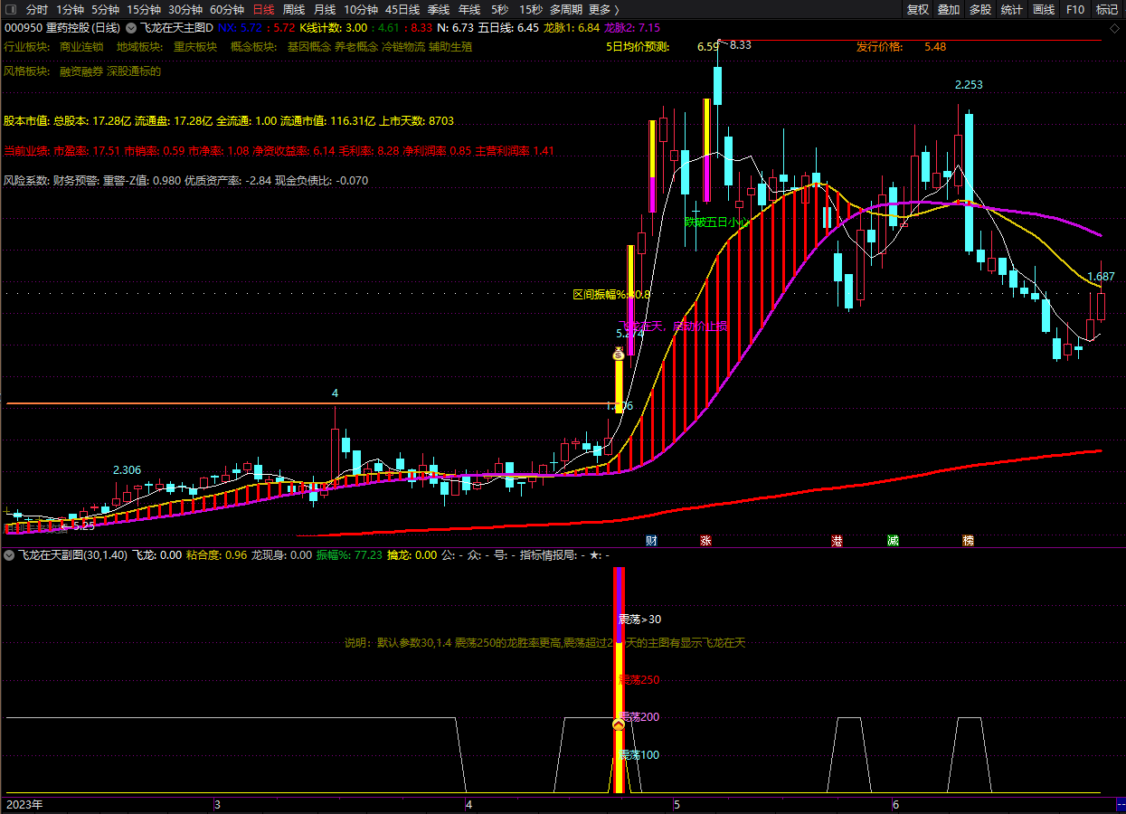The height and width of the screenshot is (814, 1126).
Task: Click the 标记 mark button
Action: [x=1107, y=9]
